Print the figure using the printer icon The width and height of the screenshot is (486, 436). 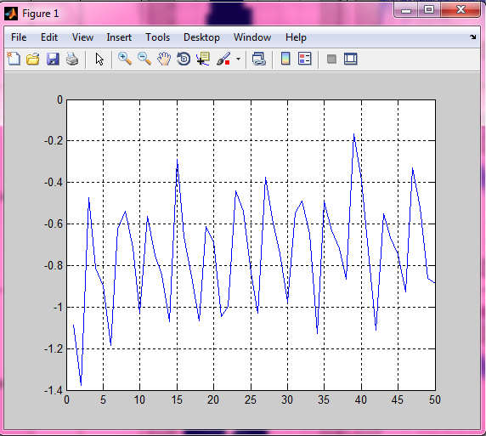(x=72, y=59)
